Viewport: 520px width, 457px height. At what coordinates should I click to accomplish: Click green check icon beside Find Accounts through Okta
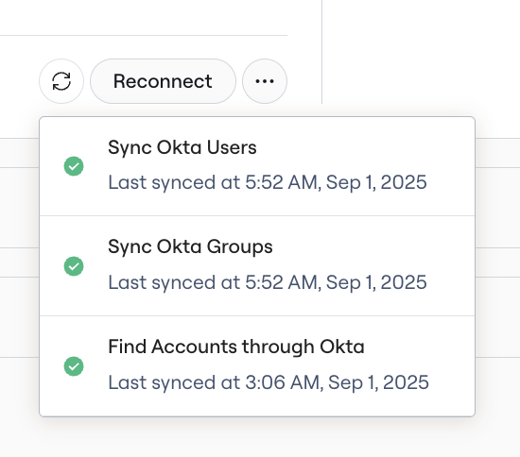74,366
